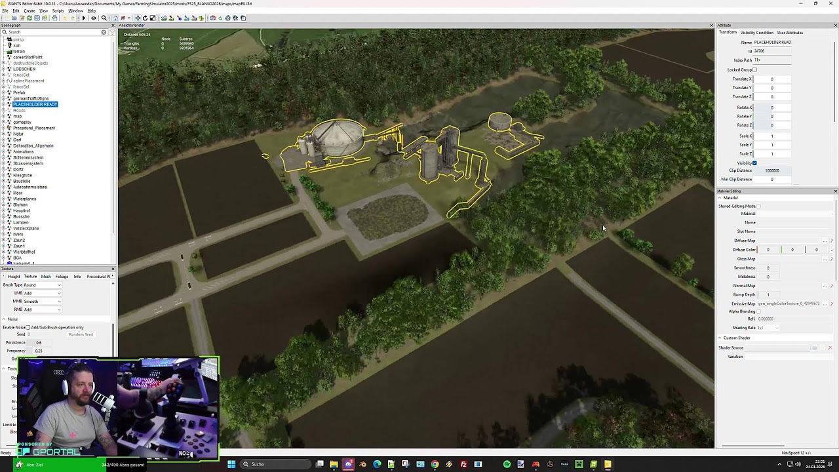Open the Create menu
Viewport: 839px width, 472px height.
click(x=29, y=10)
